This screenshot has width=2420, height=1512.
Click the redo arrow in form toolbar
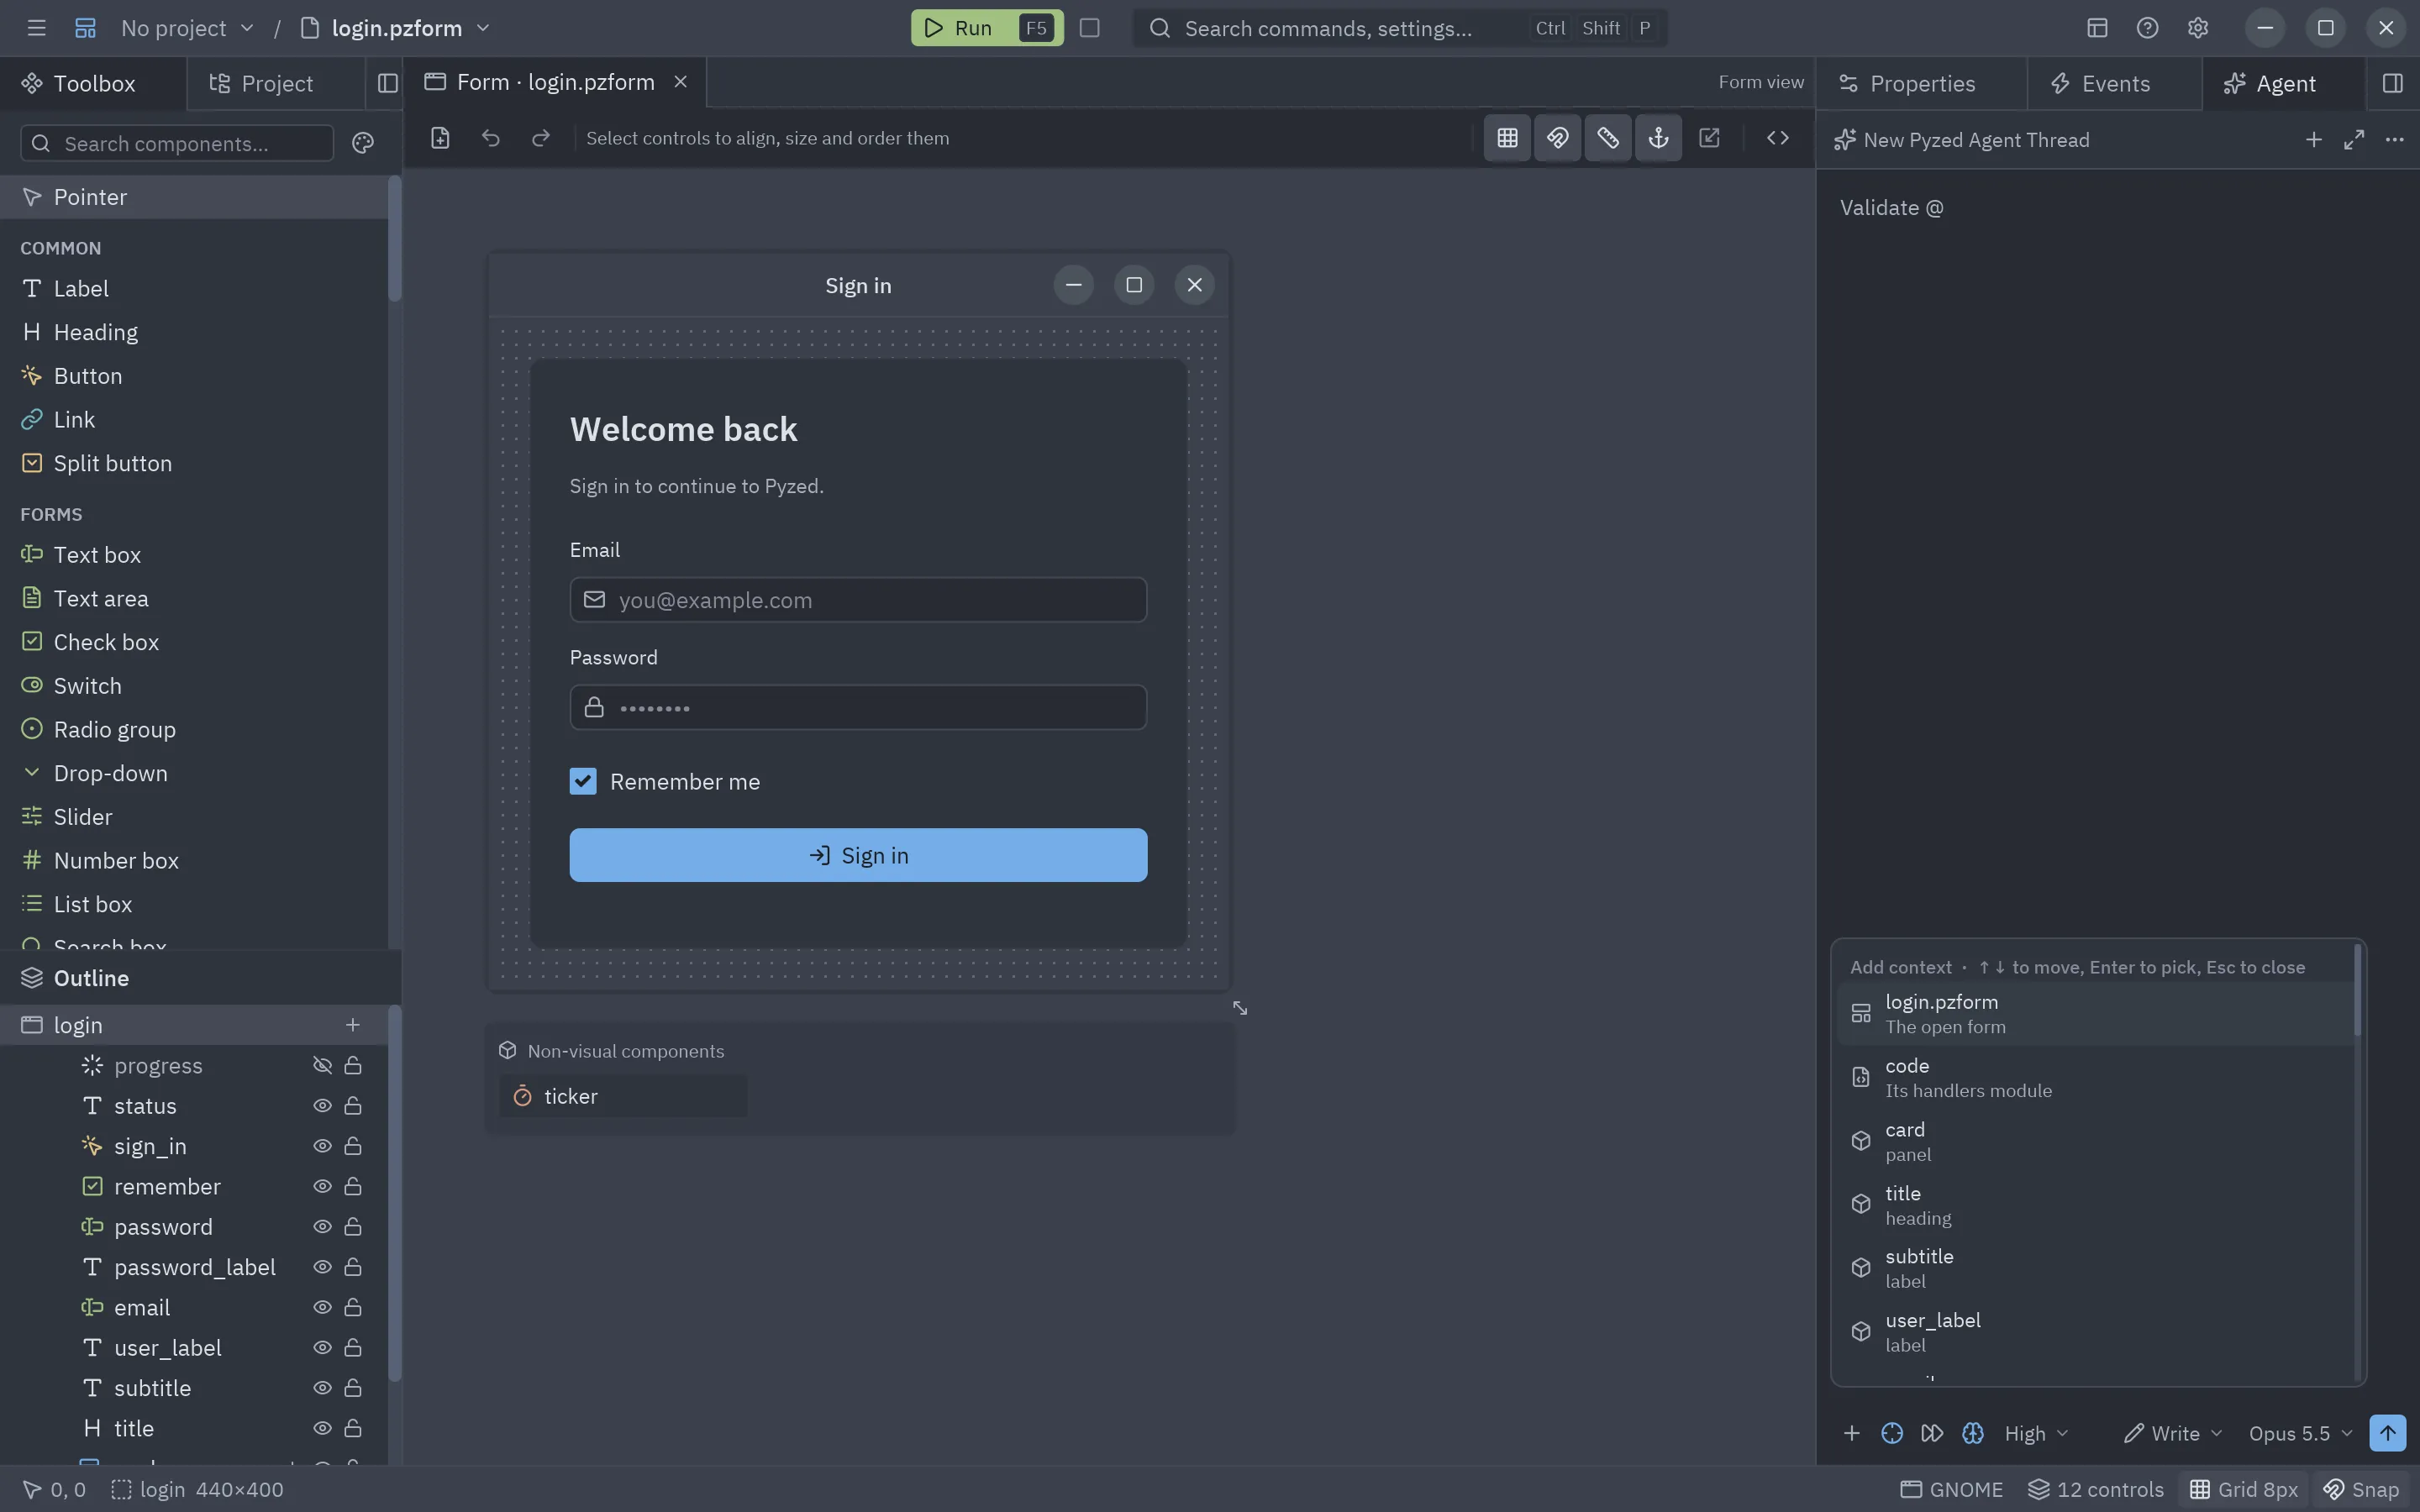(541, 138)
